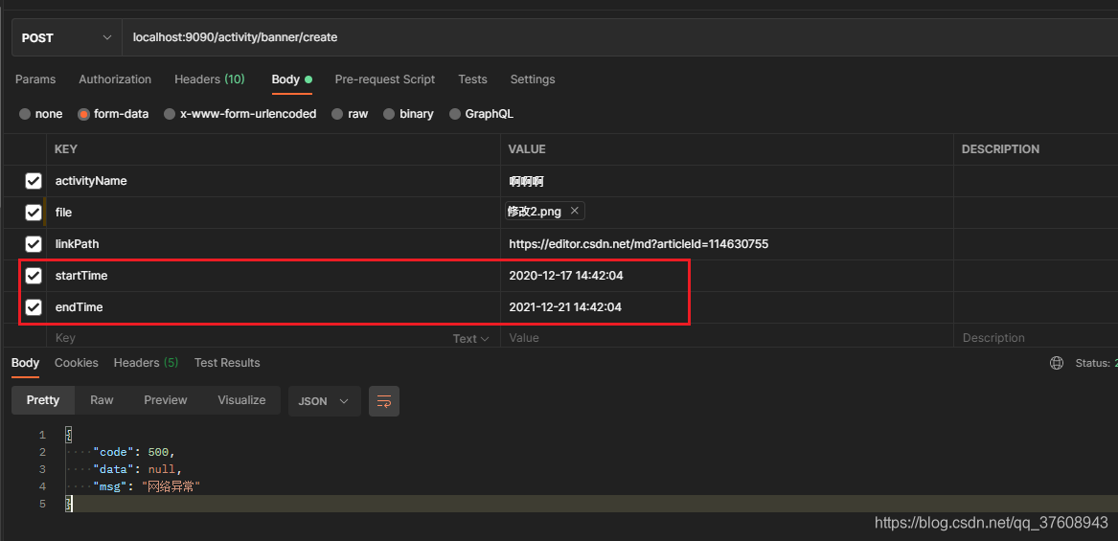Switch to the Pre-request Script tab
The image size is (1118, 541).
tap(385, 79)
